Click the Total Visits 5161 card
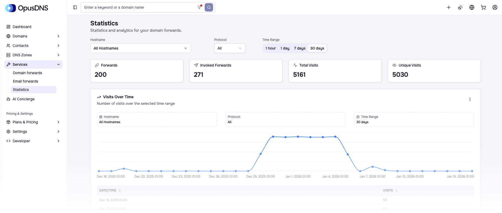The height and width of the screenshot is (213, 502). point(335,71)
